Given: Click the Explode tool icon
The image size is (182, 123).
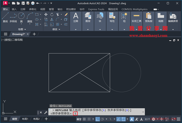Looking at the screenshot, I should pyautogui.click(x=66, y=19).
